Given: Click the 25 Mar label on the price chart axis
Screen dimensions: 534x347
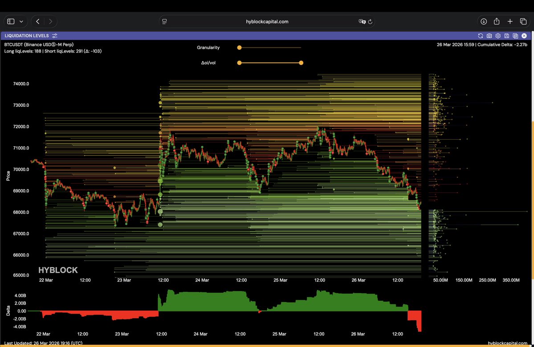Looking at the screenshot, I should [280, 280].
